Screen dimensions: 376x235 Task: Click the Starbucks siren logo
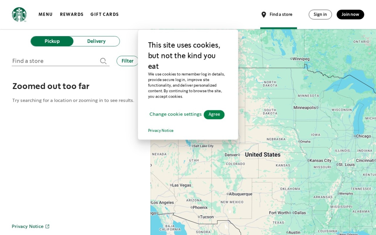click(19, 14)
